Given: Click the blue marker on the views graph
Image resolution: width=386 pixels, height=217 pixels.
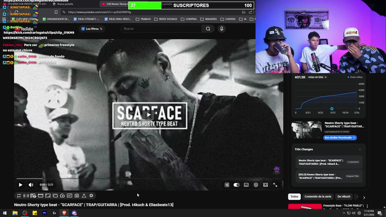Looking at the screenshot, I should pyautogui.click(x=332, y=109).
